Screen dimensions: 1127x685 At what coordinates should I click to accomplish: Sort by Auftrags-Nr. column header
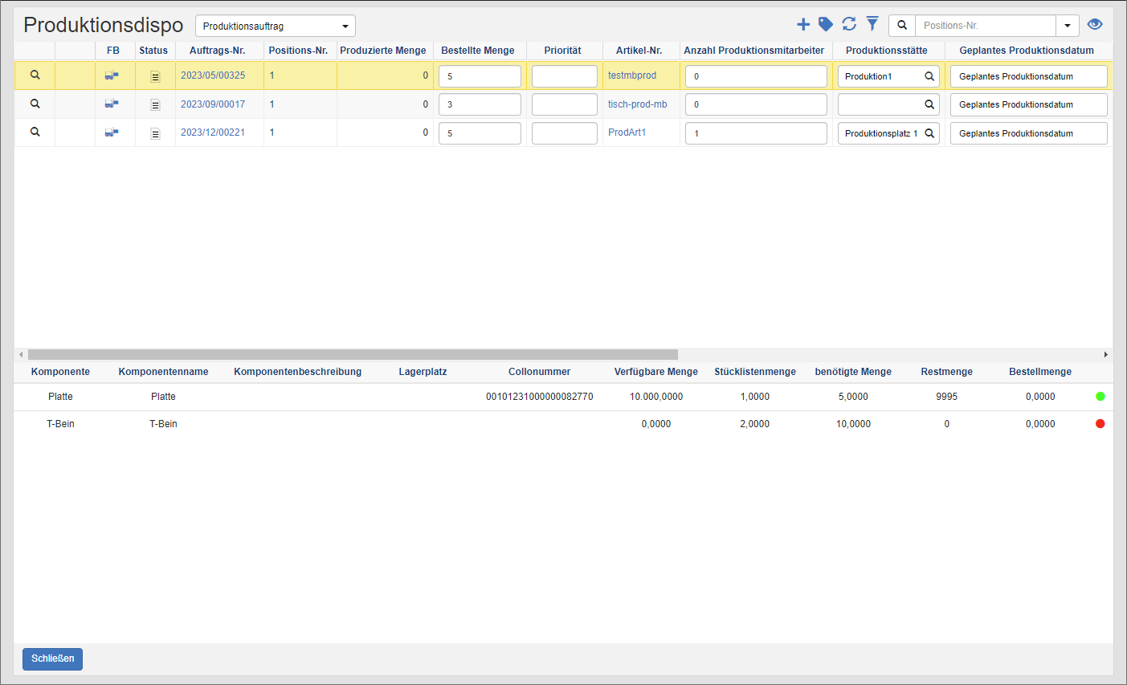pos(217,51)
